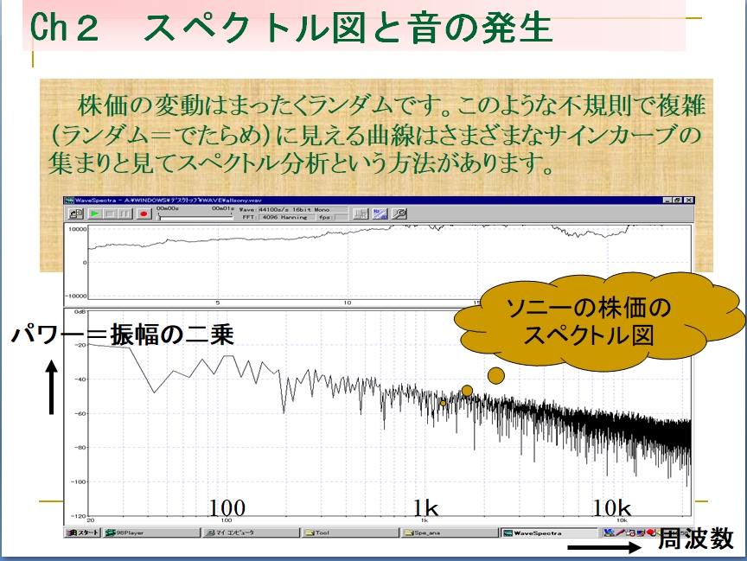Maximize the WaveSpectra window
This screenshot has width=747, height=561.
click(x=677, y=200)
